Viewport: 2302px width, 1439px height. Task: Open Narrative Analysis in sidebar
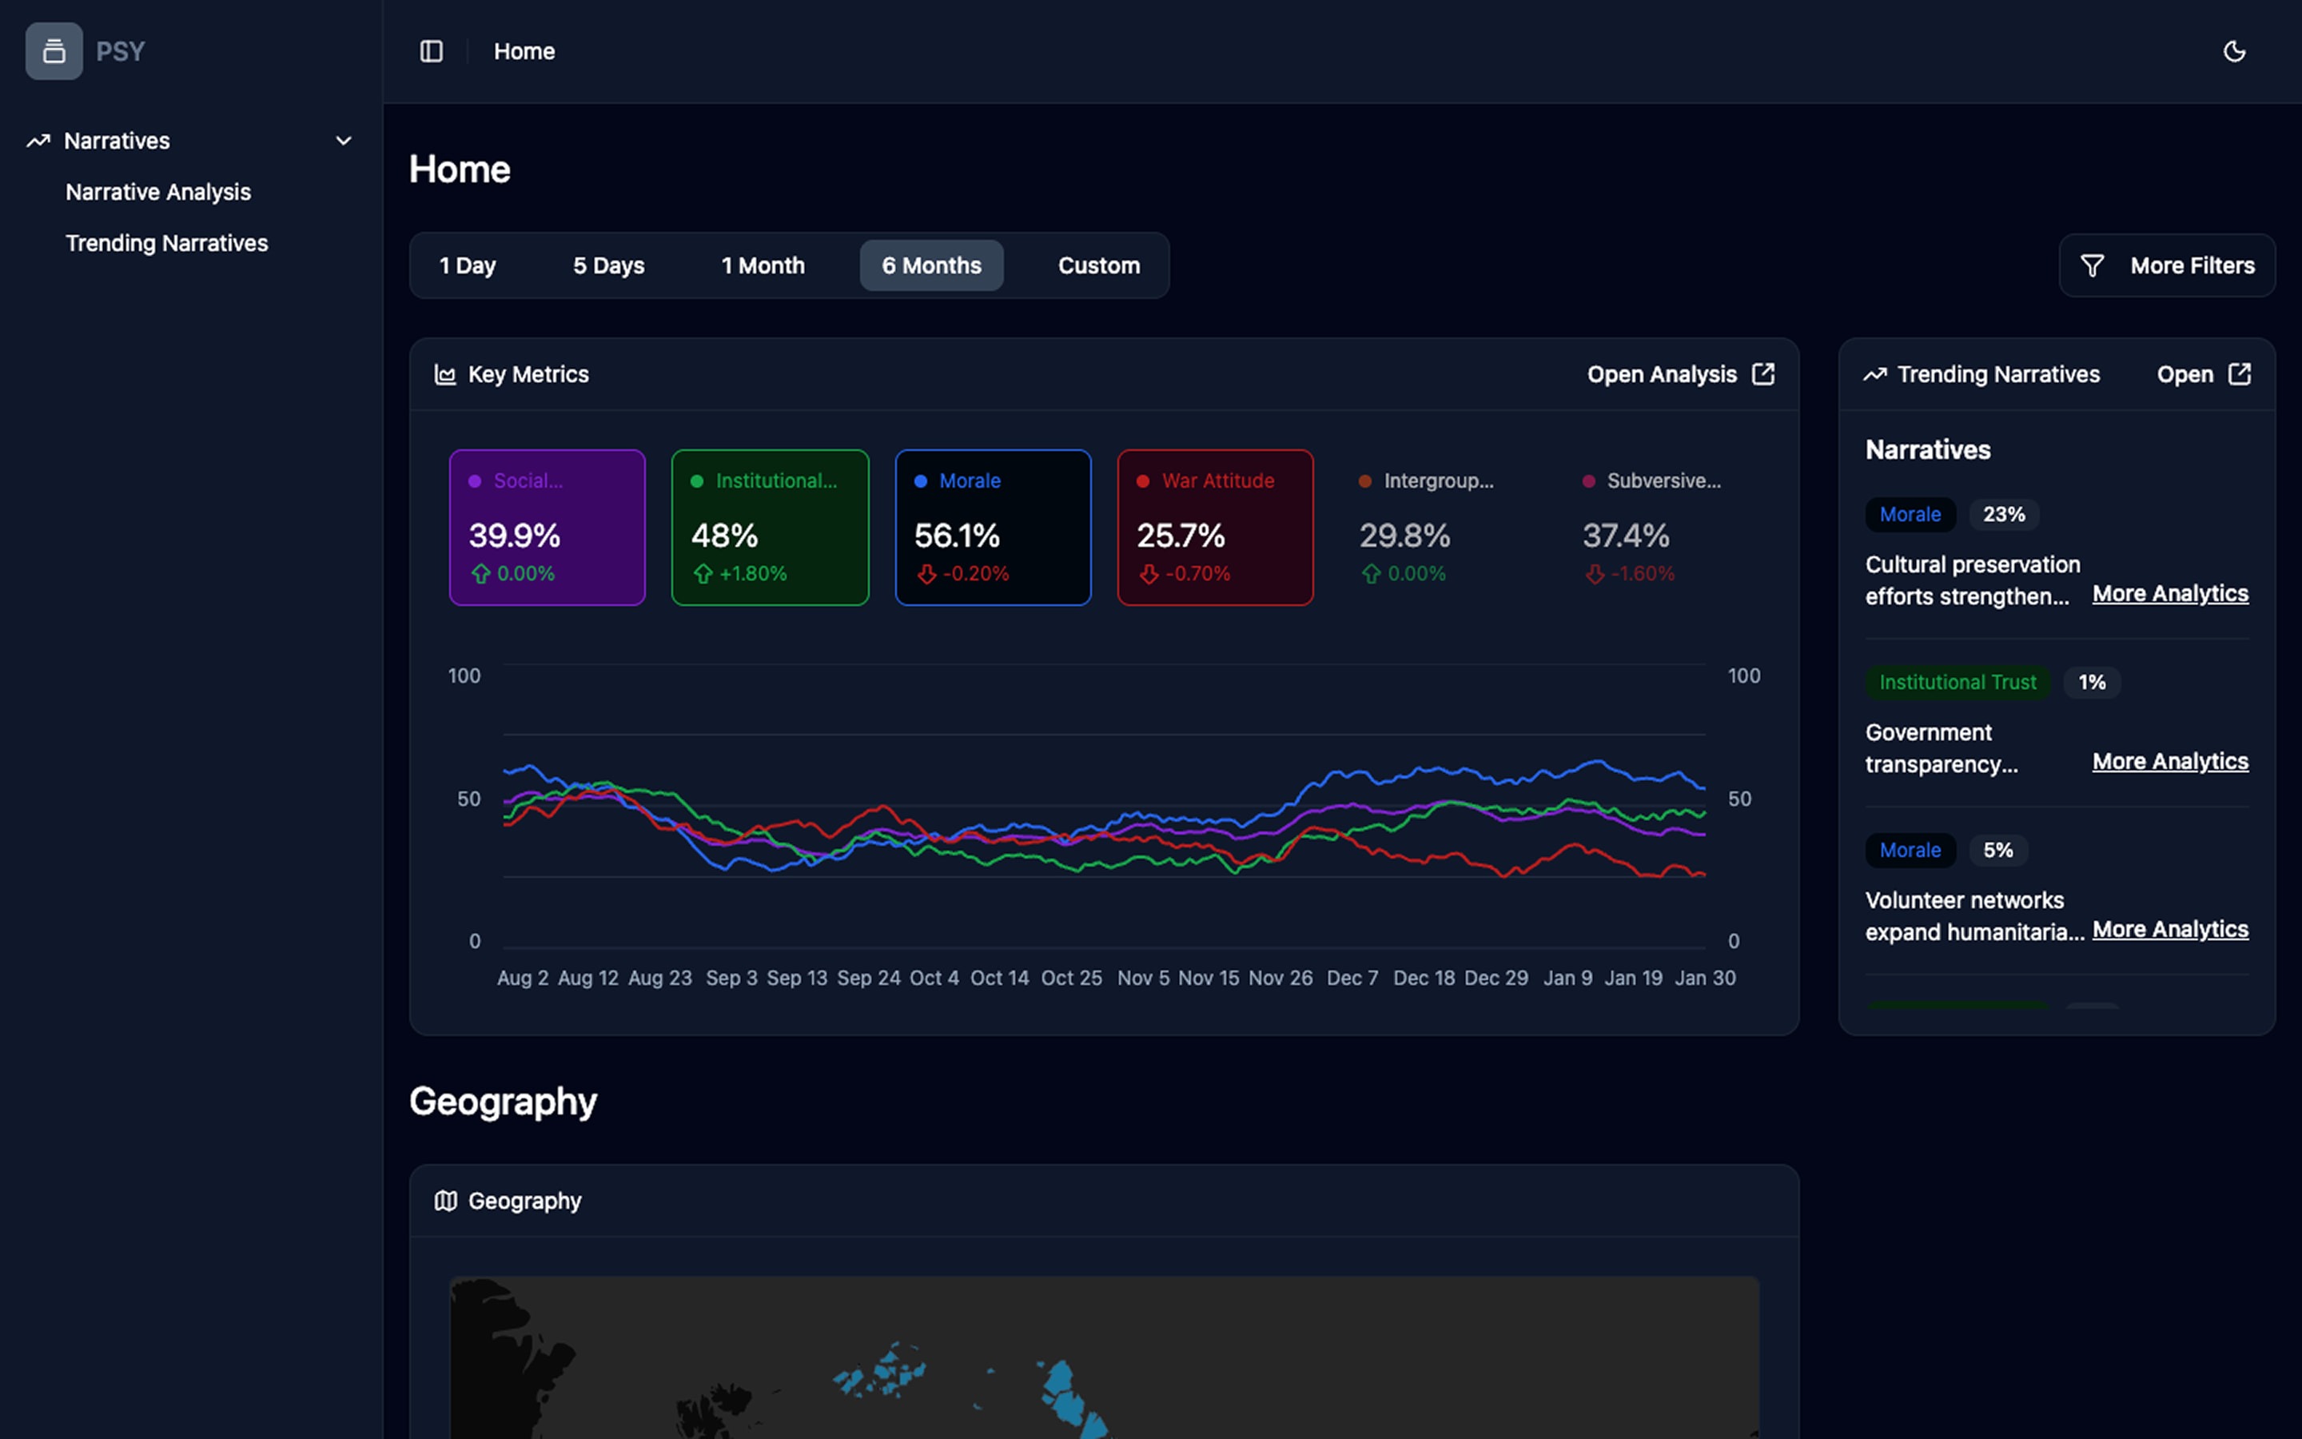(x=158, y=192)
